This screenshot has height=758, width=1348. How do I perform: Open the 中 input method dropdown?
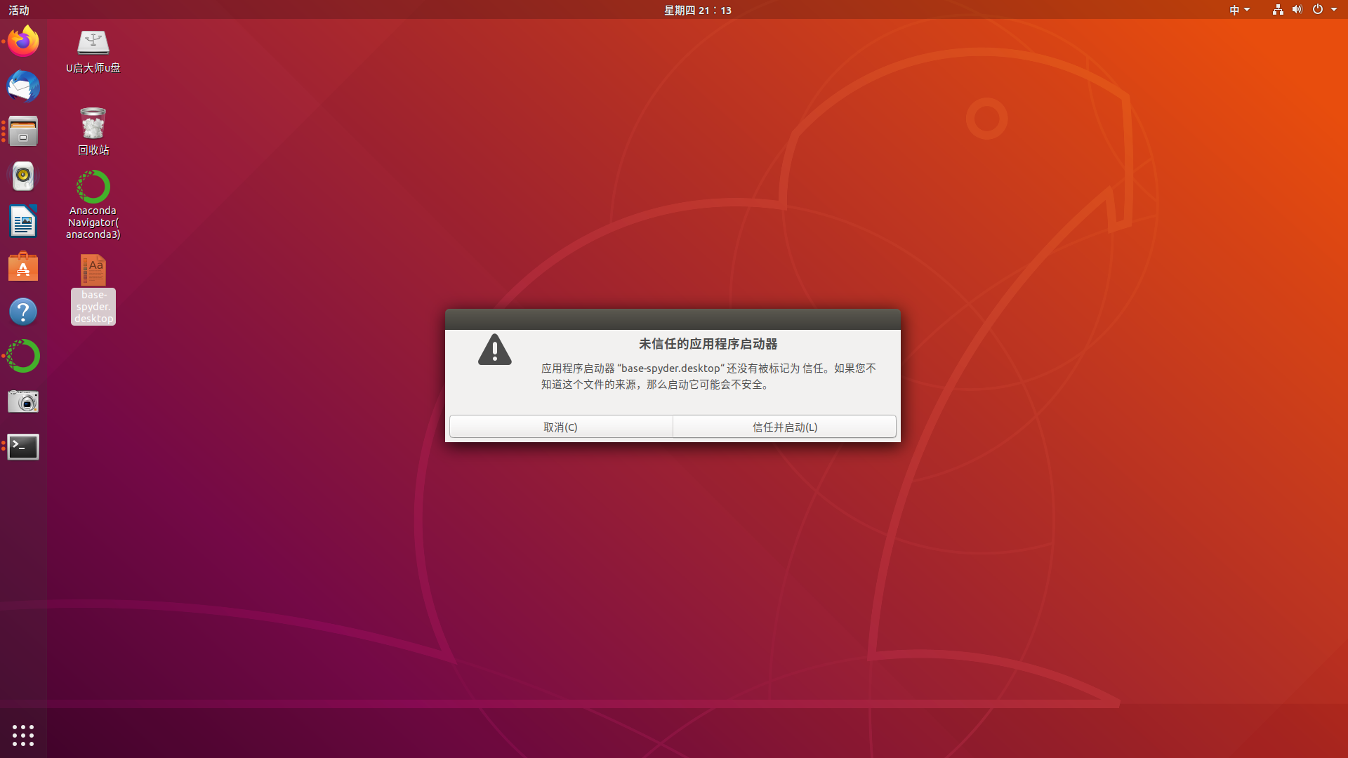tap(1239, 10)
